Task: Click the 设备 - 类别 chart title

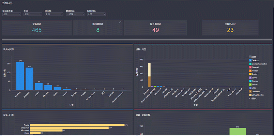Action: (8, 50)
